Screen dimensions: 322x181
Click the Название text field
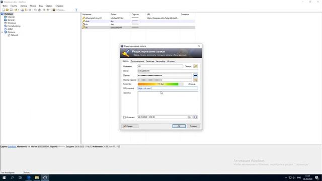160,66
